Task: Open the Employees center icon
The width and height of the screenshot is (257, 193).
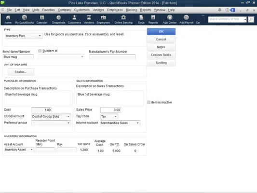Action: pyautogui.click(x=103, y=19)
